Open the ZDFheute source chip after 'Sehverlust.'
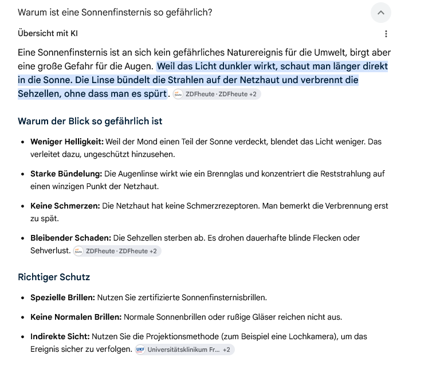 (117, 251)
